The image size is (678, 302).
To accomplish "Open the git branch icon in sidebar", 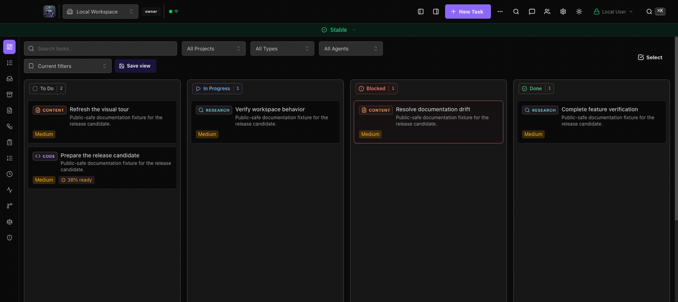I will pos(10,206).
